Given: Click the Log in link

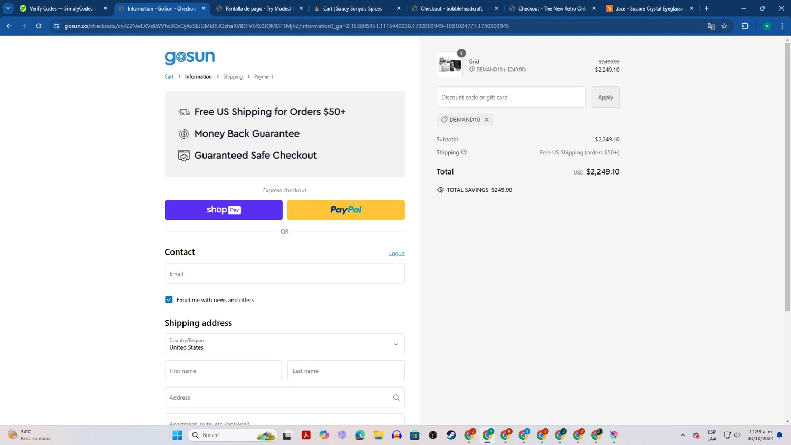Looking at the screenshot, I should 397,253.
